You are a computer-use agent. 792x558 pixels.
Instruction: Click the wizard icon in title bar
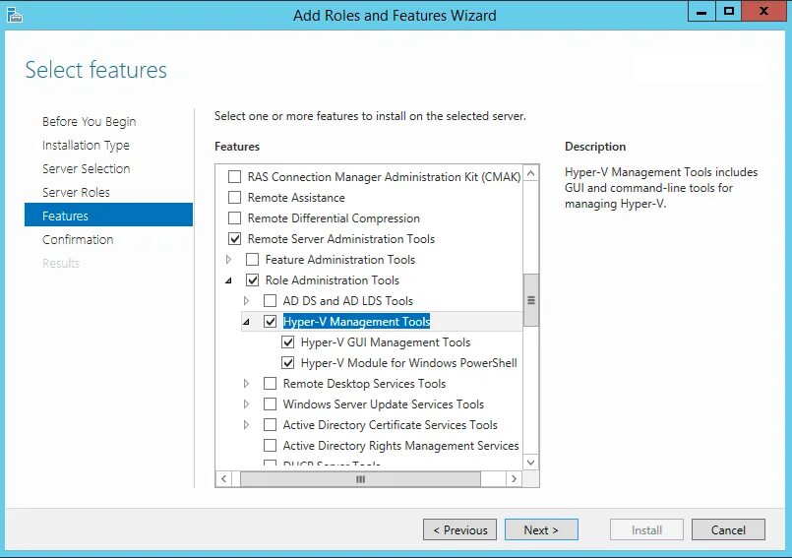[x=14, y=14]
